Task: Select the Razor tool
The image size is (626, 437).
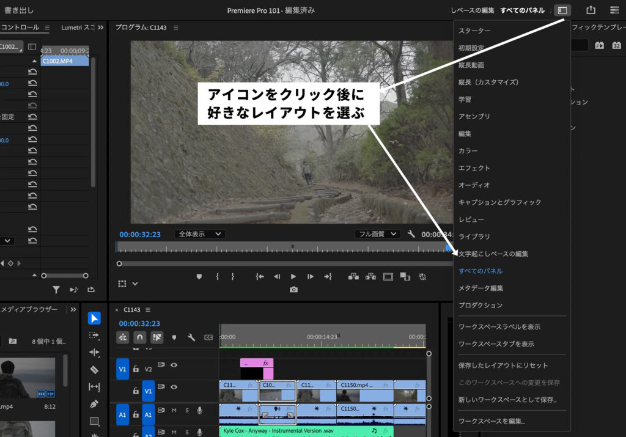Action: tap(94, 369)
